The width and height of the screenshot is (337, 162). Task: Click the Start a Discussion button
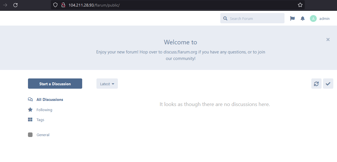coord(55,84)
